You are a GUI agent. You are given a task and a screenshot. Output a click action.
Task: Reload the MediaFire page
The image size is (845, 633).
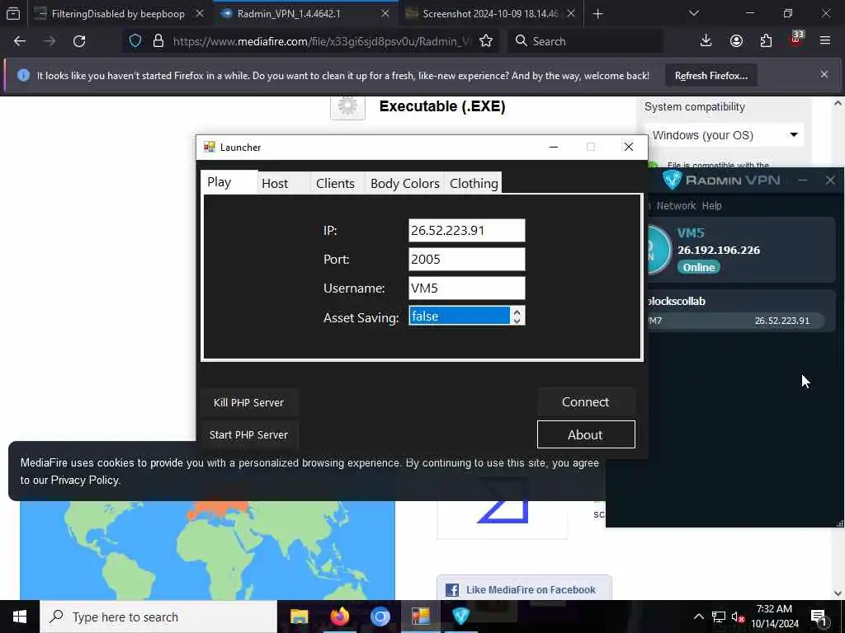(x=79, y=41)
